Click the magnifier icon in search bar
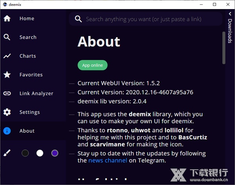 pyautogui.click(x=78, y=19)
